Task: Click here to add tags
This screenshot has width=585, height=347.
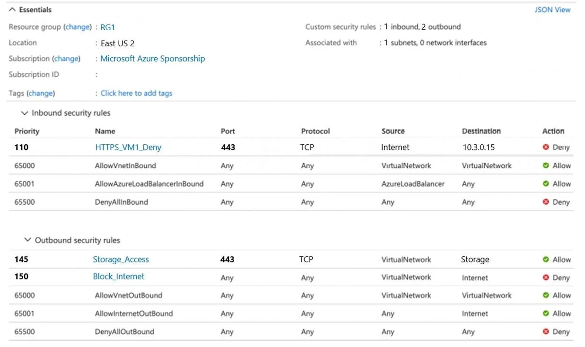Action: click(136, 93)
